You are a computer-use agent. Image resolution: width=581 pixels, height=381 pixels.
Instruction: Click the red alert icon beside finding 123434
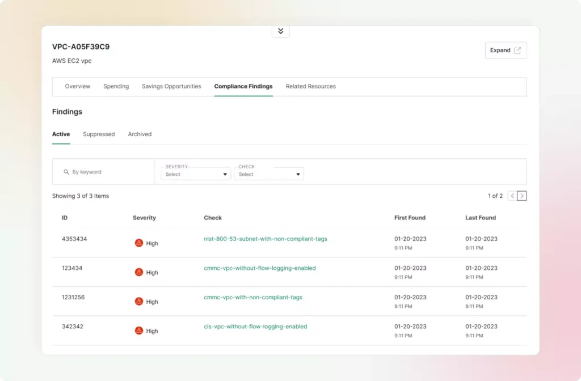(x=140, y=271)
